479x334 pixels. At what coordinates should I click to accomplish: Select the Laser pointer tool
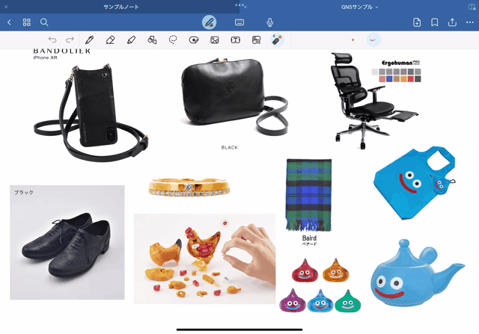(278, 40)
